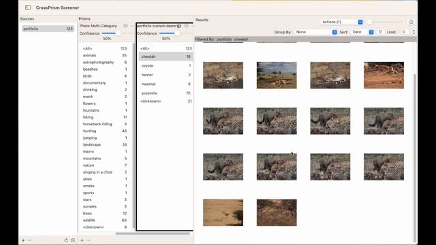
Task: Select the macro category
Action: pos(104,152)
